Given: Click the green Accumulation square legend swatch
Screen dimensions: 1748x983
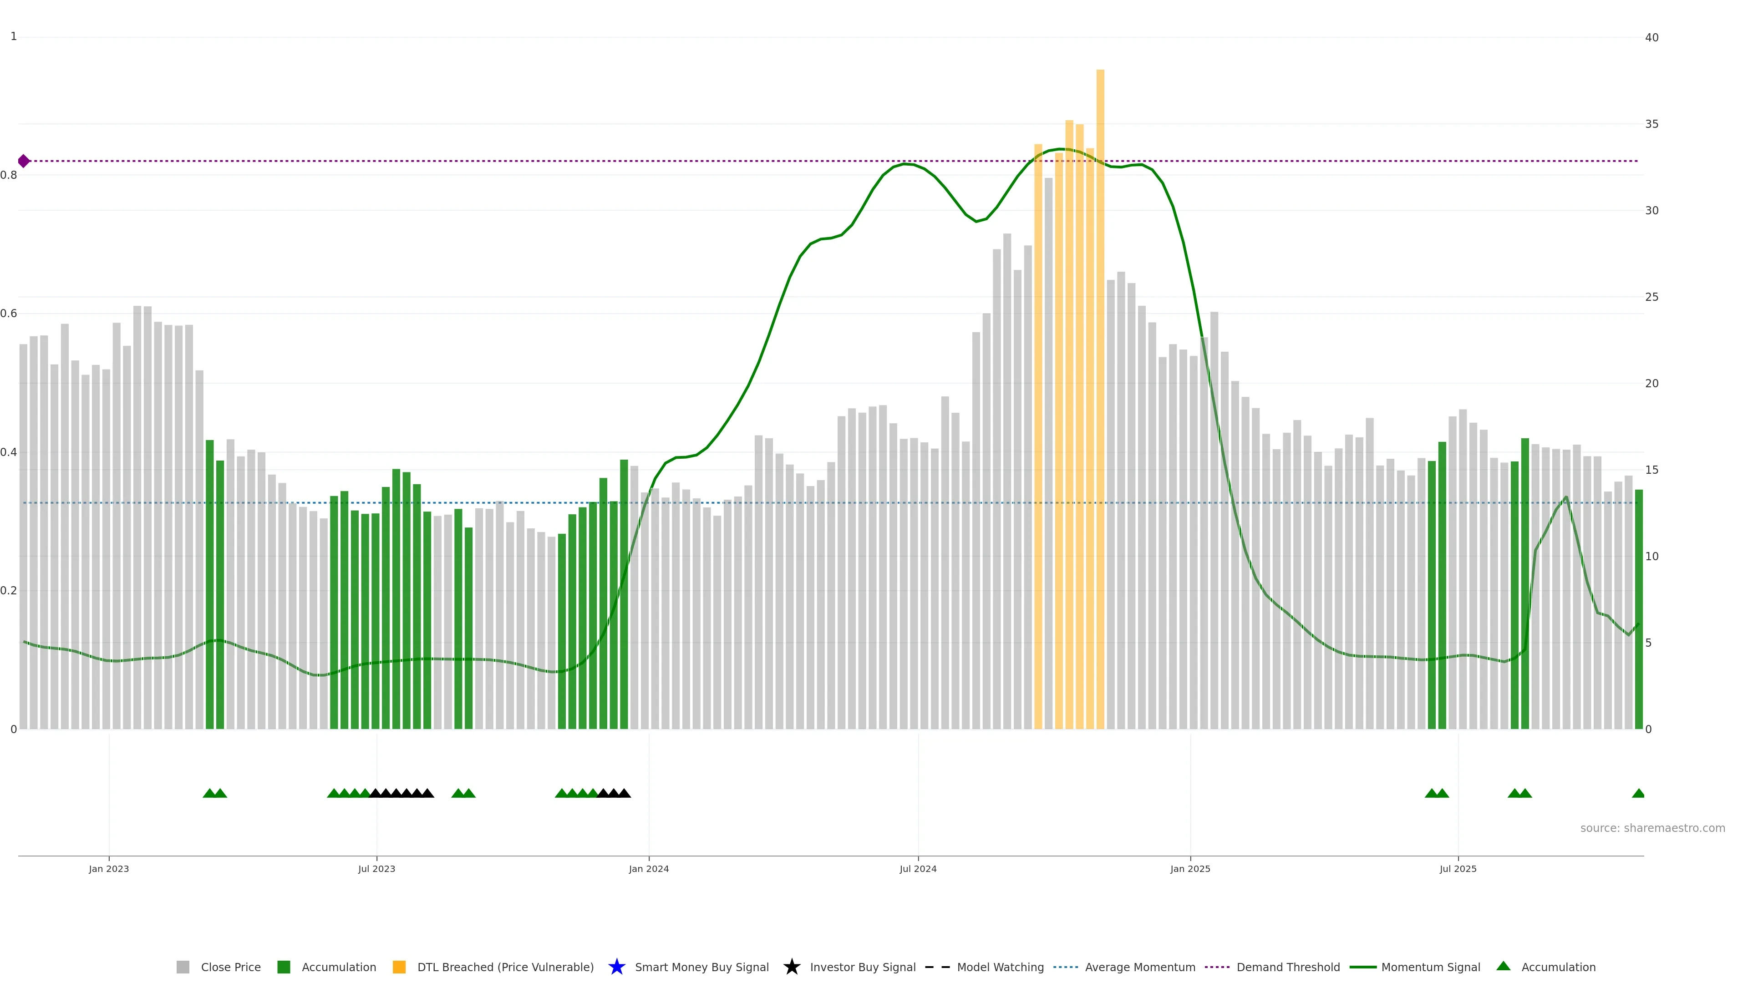Looking at the screenshot, I should tap(284, 967).
